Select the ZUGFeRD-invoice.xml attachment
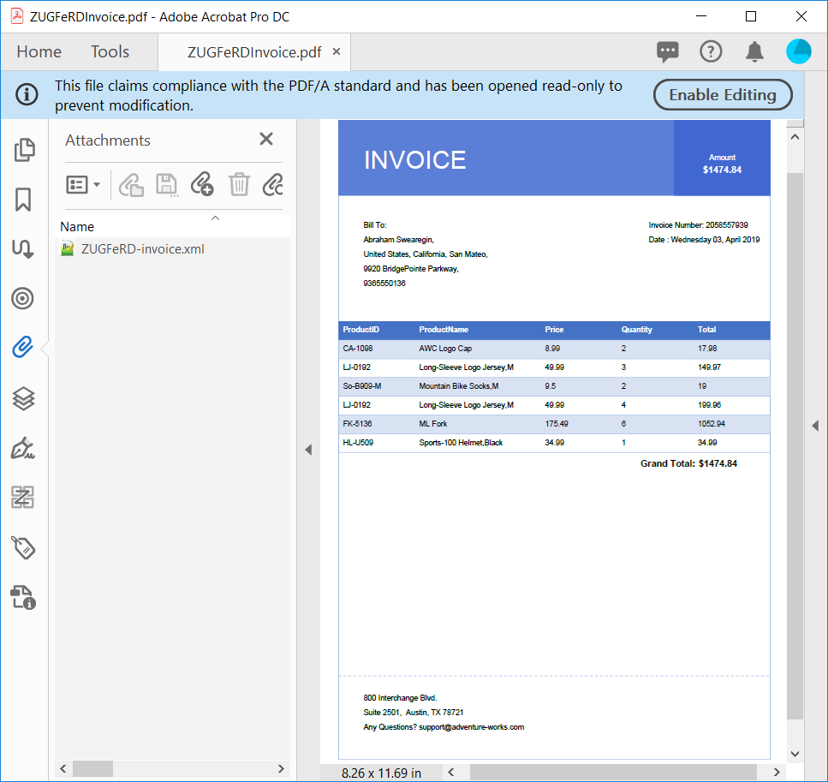The image size is (828, 782). point(142,249)
